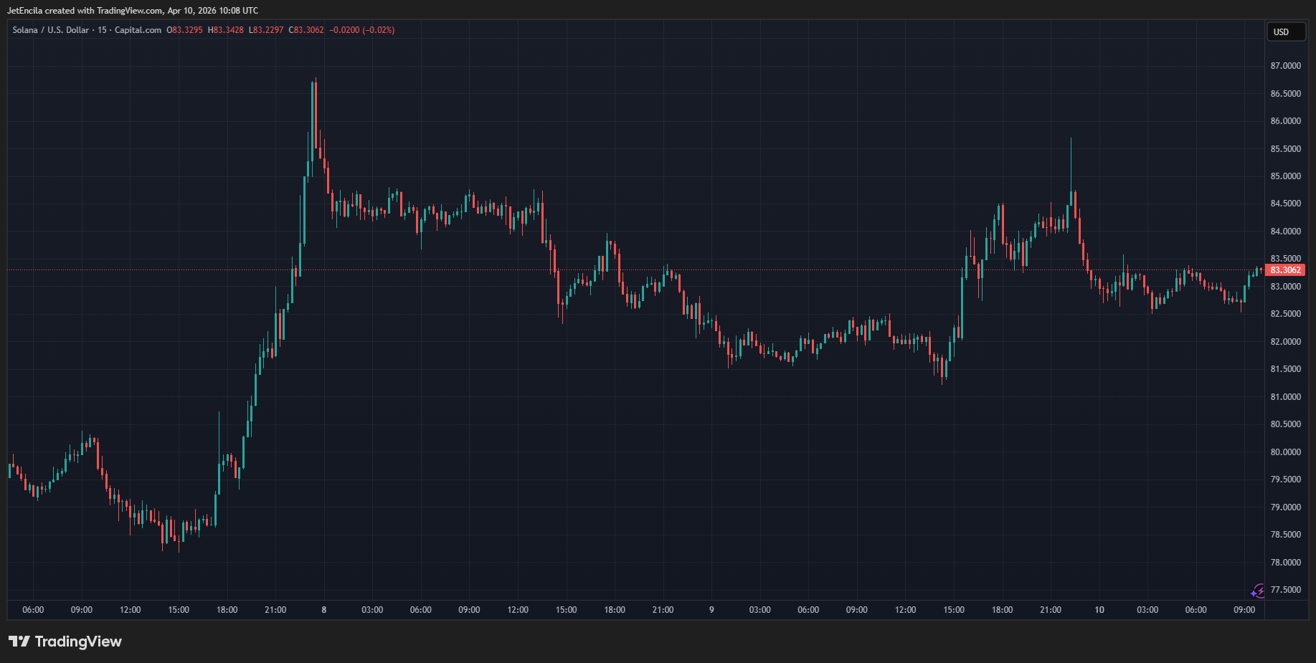Viewport: 1316px width, 663px height.
Task: Click the high value H83.3428
Action: point(225,30)
